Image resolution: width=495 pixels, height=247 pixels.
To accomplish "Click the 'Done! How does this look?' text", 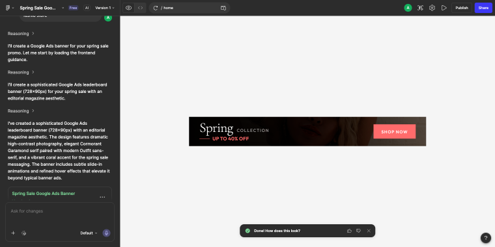I will pos(277,231).
